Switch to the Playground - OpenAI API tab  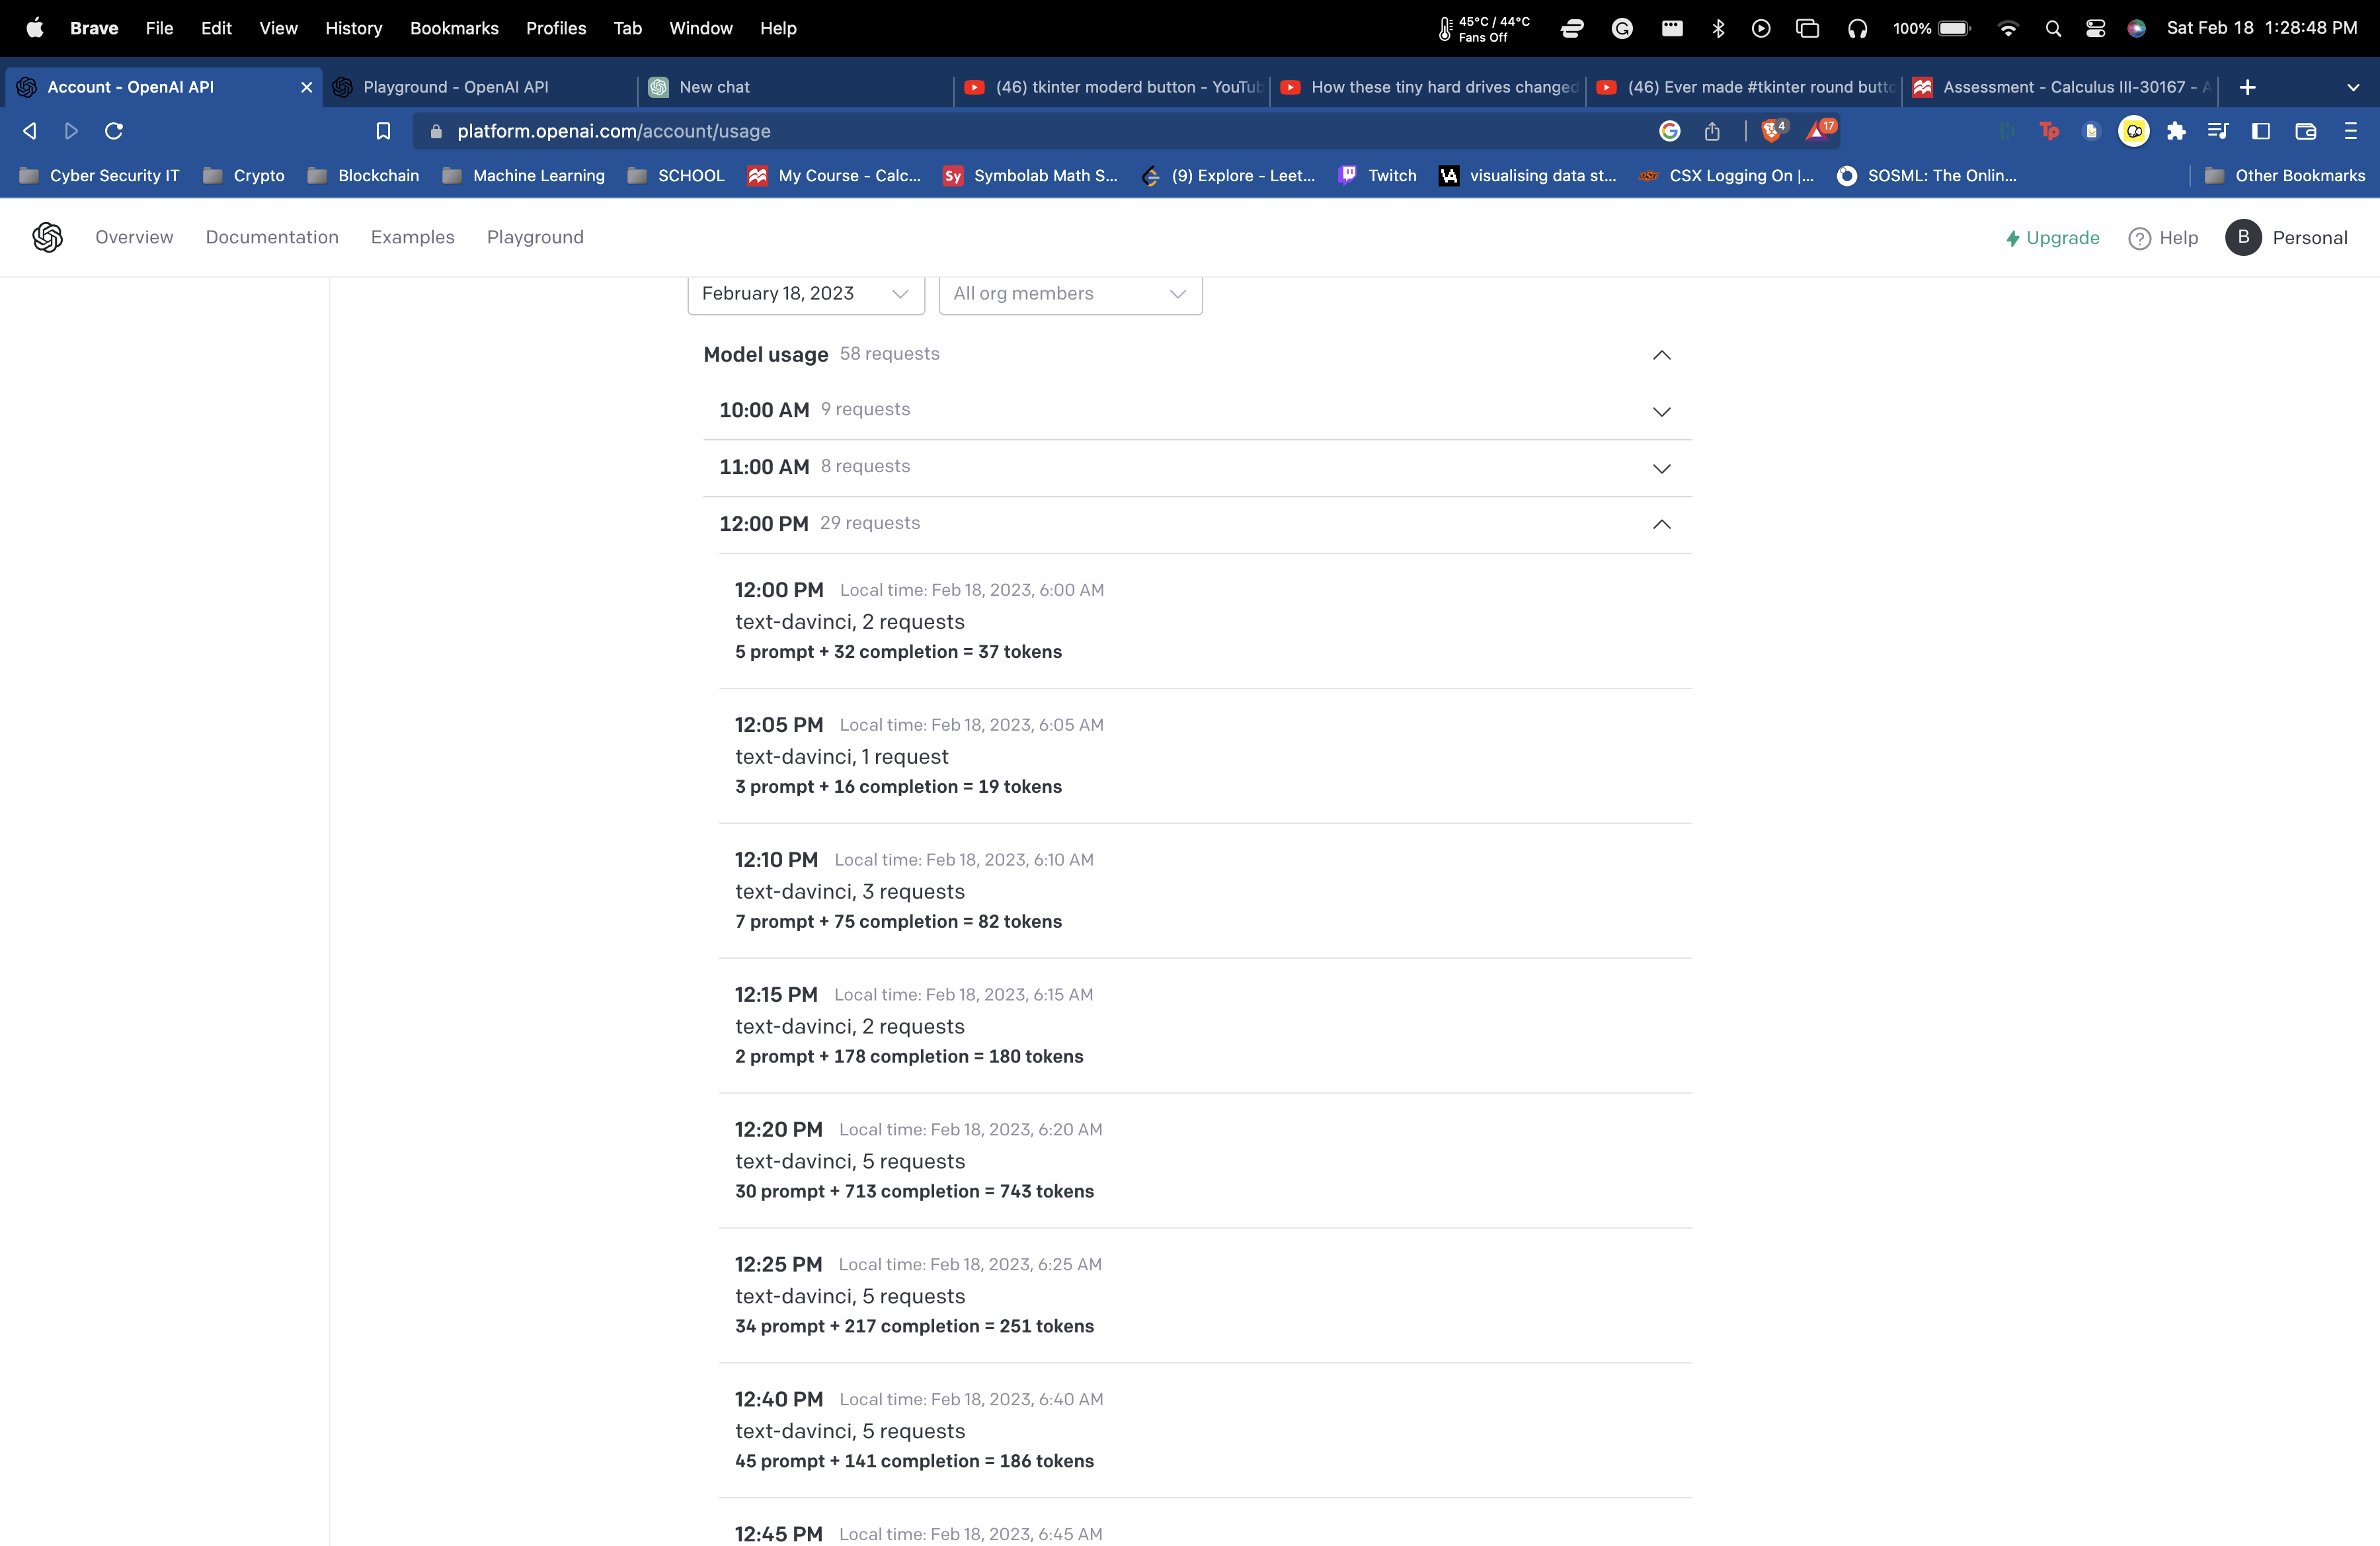(456, 87)
